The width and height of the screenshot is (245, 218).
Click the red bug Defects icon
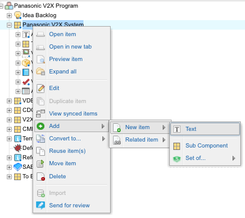[x=18, y=148]
